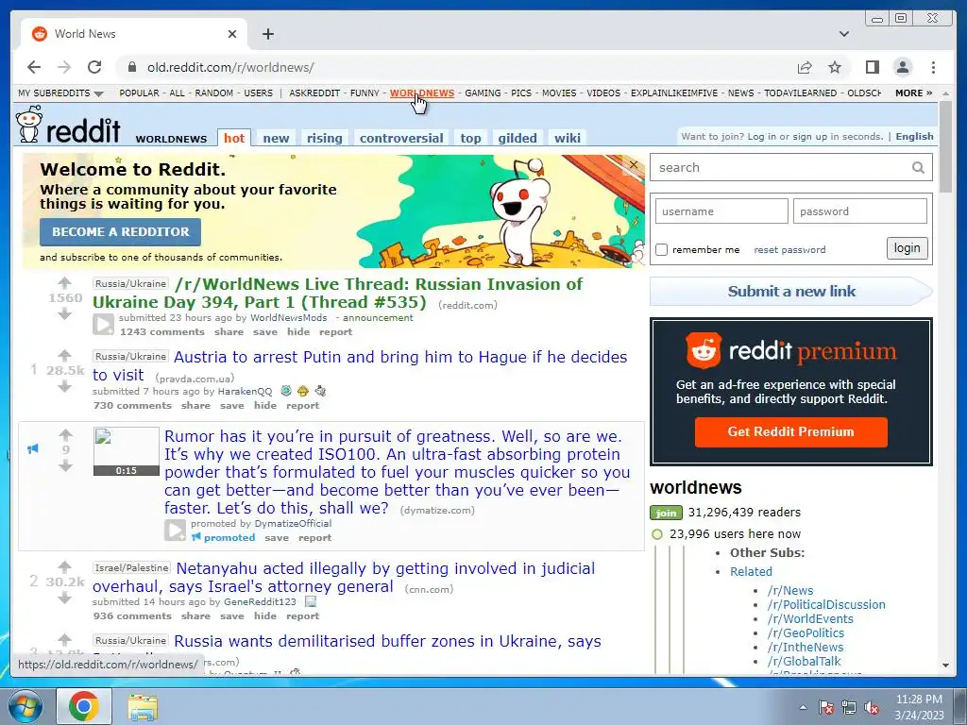The image size is (967, 725).
Task: View site information lock icon
Action: point(130,67)
